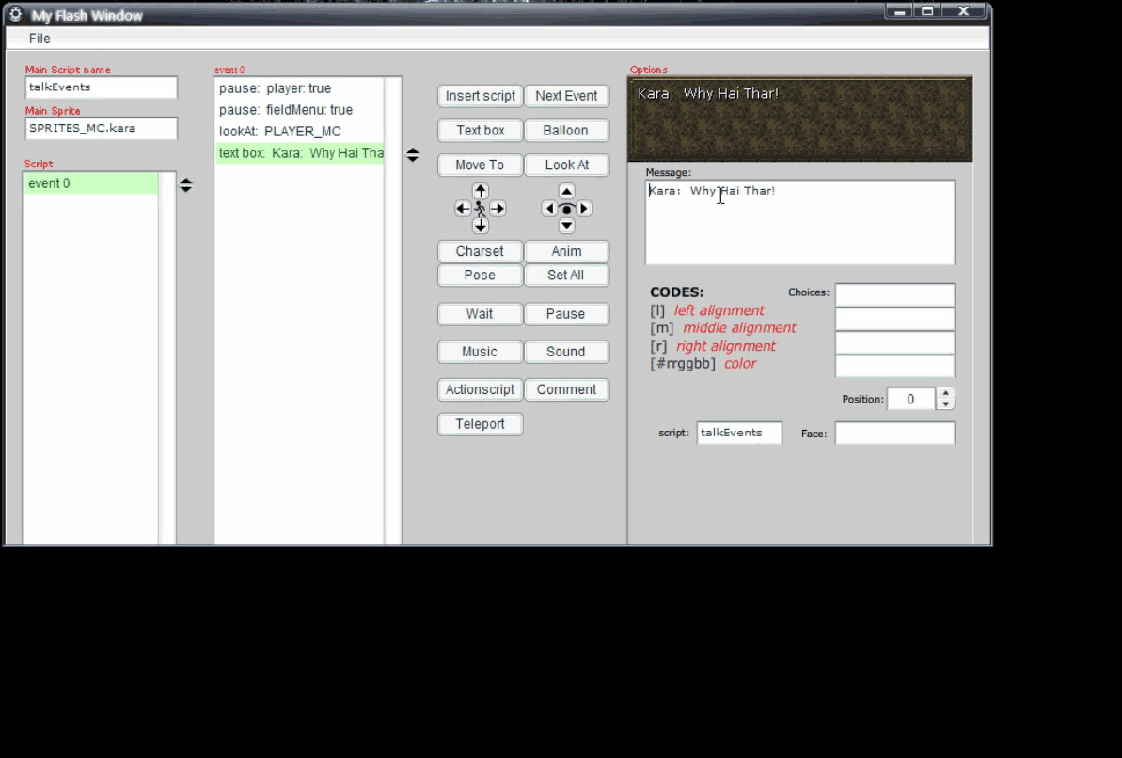Click the Actionscript button
Viewport: 1122px width, 758px height.
(x=480, y=389)
